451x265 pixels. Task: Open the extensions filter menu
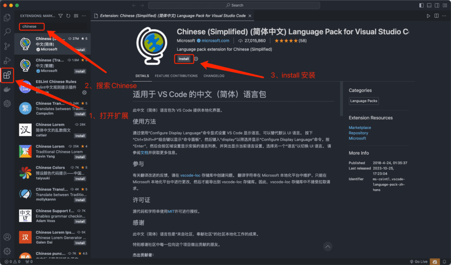(61, 15)
